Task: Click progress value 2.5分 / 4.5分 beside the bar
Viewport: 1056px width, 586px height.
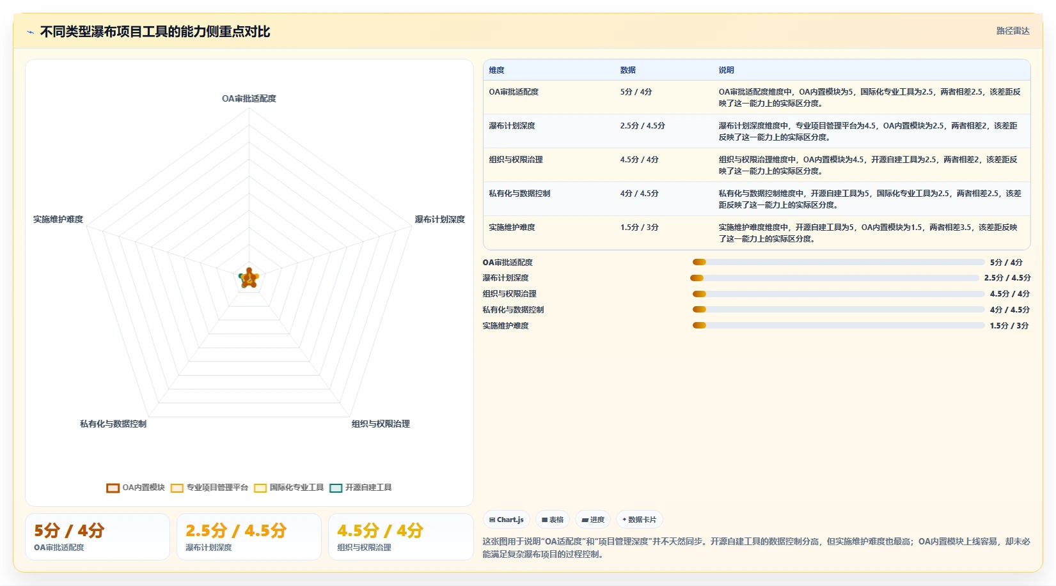Action: [x=1007, y=278]
